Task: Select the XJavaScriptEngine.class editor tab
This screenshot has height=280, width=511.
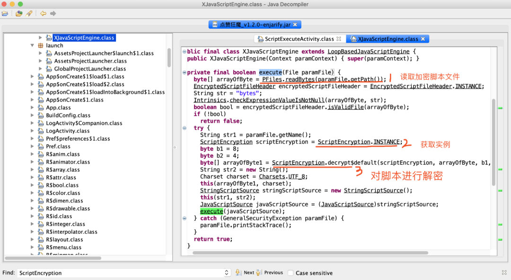Action: (388, 39)
